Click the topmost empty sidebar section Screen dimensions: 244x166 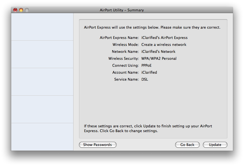[x=42, y=27]
